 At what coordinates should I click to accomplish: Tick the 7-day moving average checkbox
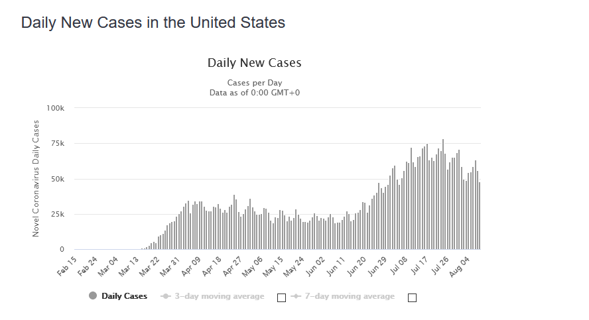[412, 297]
